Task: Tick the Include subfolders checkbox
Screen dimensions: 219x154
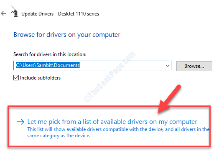Action: 16,78
